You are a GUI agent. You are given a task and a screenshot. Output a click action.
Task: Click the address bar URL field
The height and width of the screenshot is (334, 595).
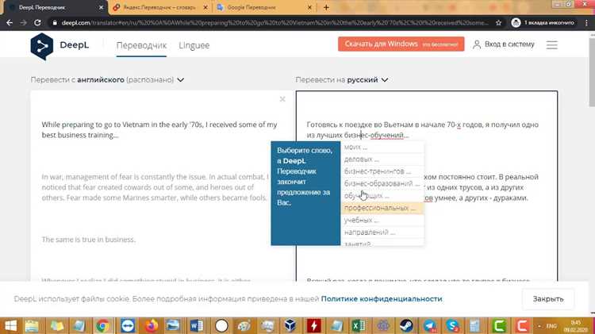pyautogui.click(x=274, y=23)
